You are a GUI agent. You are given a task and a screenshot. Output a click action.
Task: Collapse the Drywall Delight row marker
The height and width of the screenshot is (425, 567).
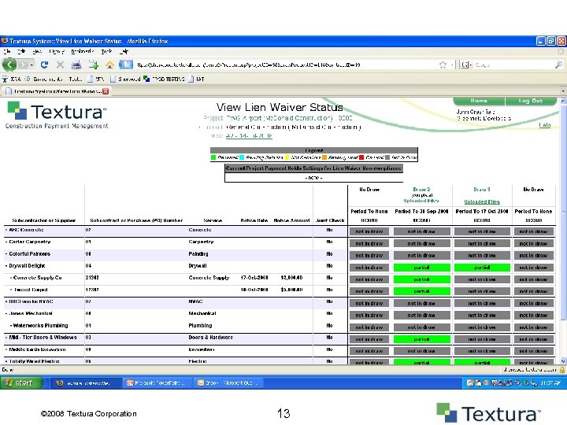pos(6,266)
